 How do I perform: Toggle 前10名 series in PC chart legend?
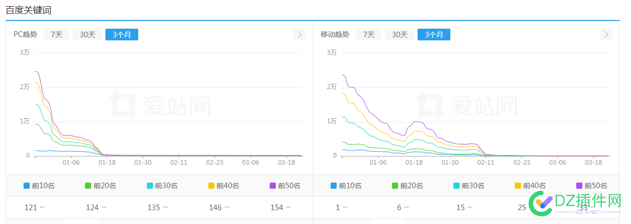point(39,186)
